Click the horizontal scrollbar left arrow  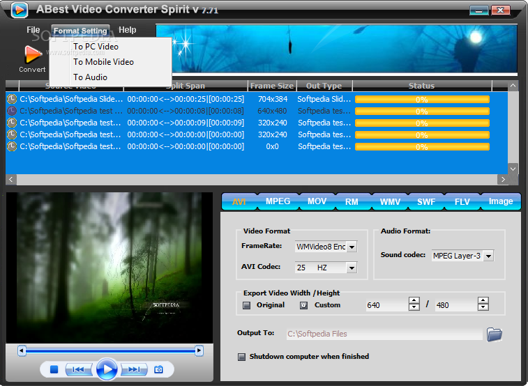(10, 179)
